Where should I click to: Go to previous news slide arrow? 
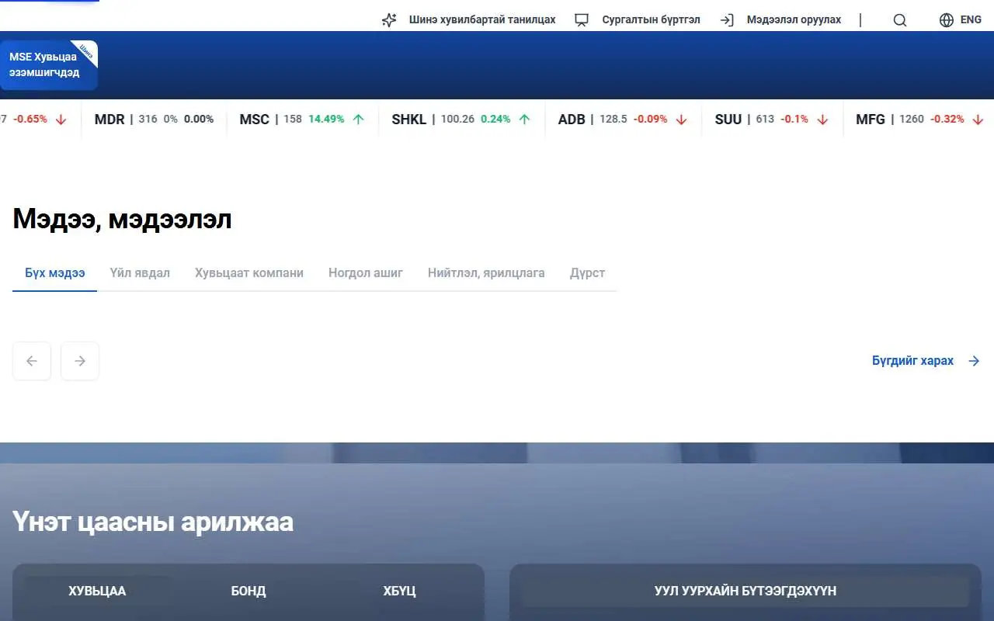(32, 361)
